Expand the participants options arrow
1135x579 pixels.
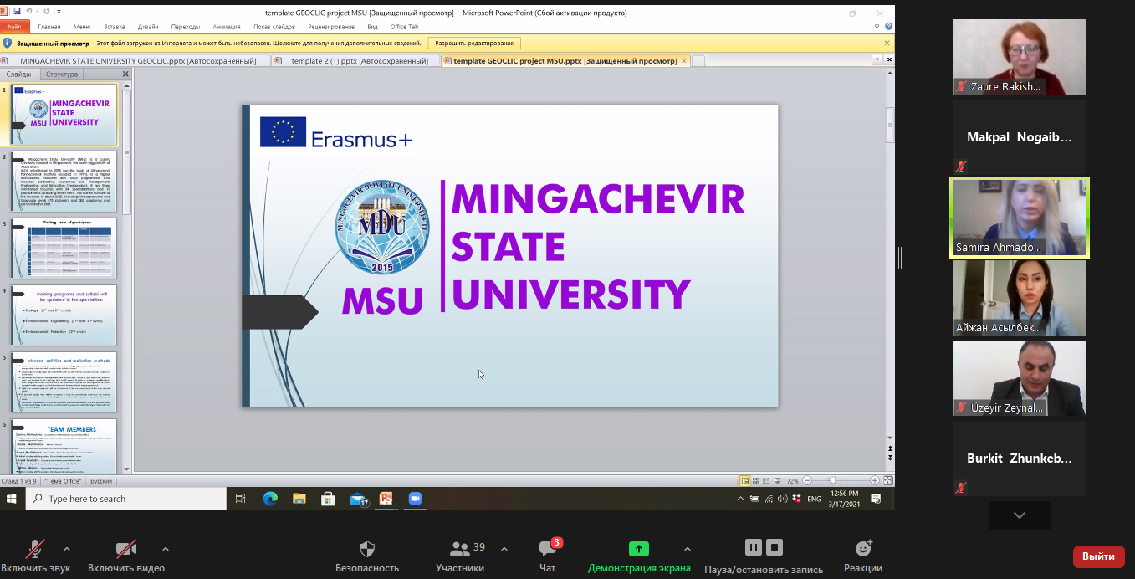(504, 549)
